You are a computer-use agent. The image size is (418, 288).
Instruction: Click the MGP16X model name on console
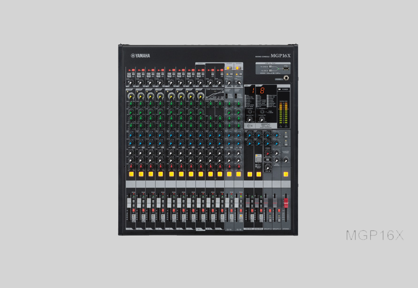click(281, 56)
